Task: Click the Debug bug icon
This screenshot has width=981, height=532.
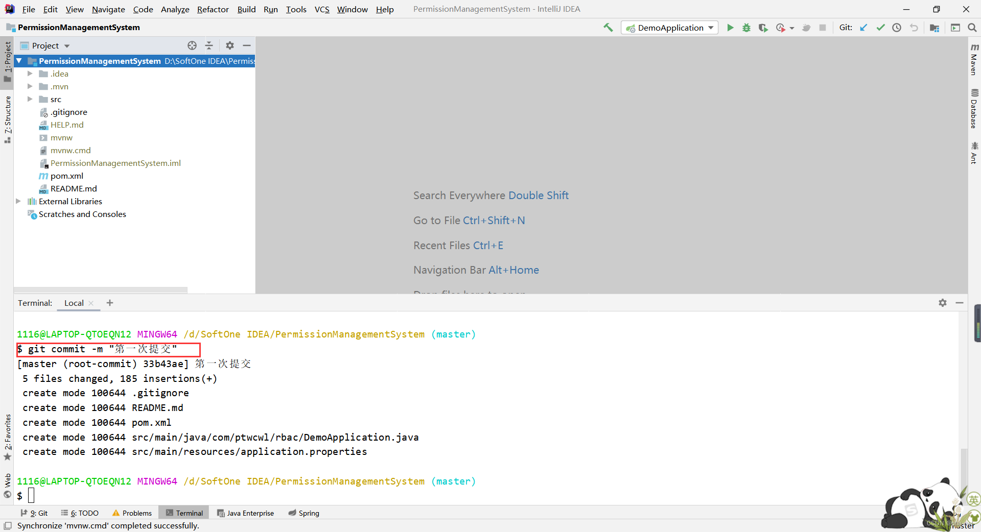Action: [746, 28]
